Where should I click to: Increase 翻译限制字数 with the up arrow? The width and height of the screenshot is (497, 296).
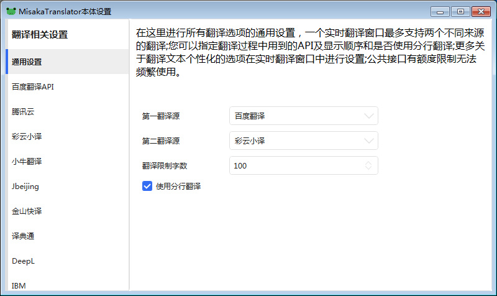tap(369, 163)
